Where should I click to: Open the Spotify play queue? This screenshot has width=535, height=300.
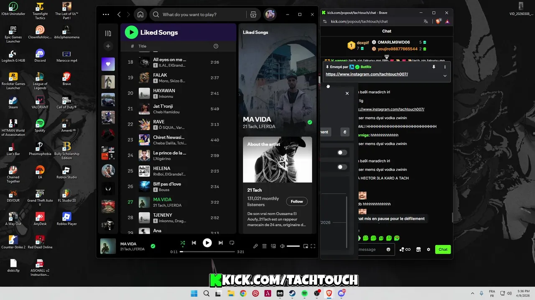[265, 246]
